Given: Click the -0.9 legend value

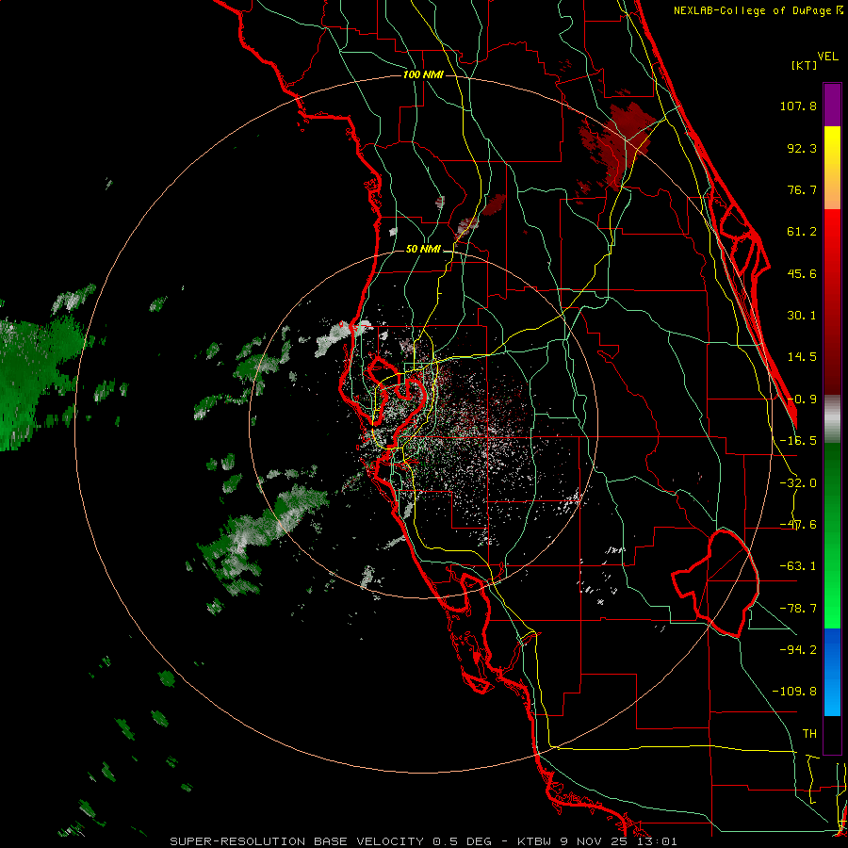Looking at the screenshot, I should (802, 400).
